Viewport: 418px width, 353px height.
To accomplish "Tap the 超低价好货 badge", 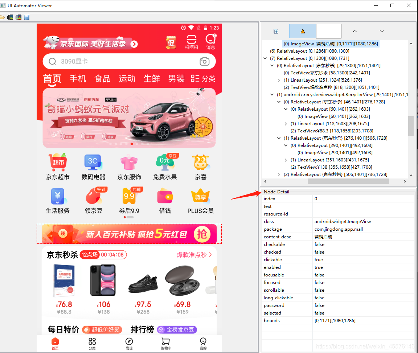I will [102, 330].
